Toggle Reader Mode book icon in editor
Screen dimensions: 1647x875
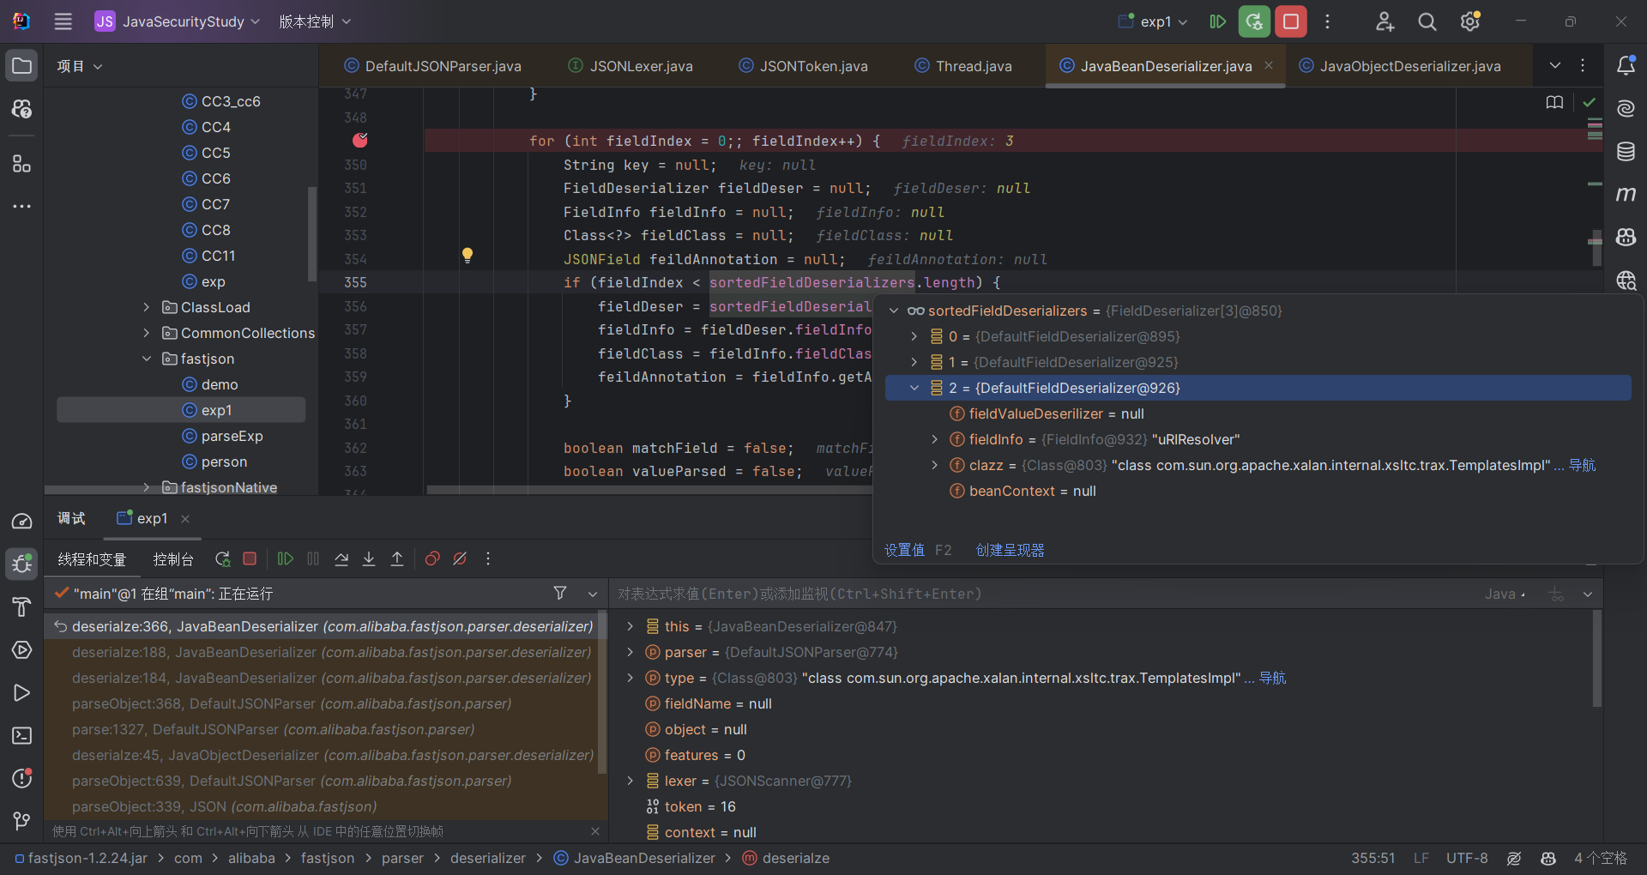[x=1554, y=103]
